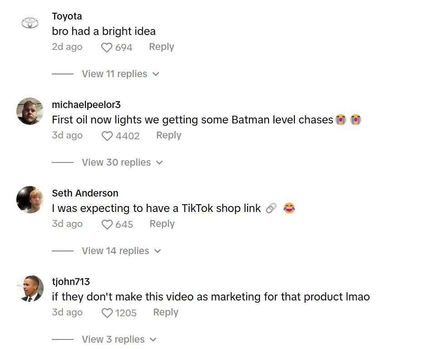428x349 pixels.
Task: Open the Toyota username link
Action: 67,16
